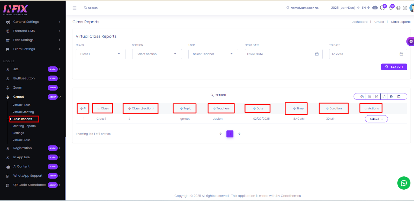Click the To date calendar icon
Image resolution: width=414 pixels, height=201 pixels.
(x=401, y=54)
